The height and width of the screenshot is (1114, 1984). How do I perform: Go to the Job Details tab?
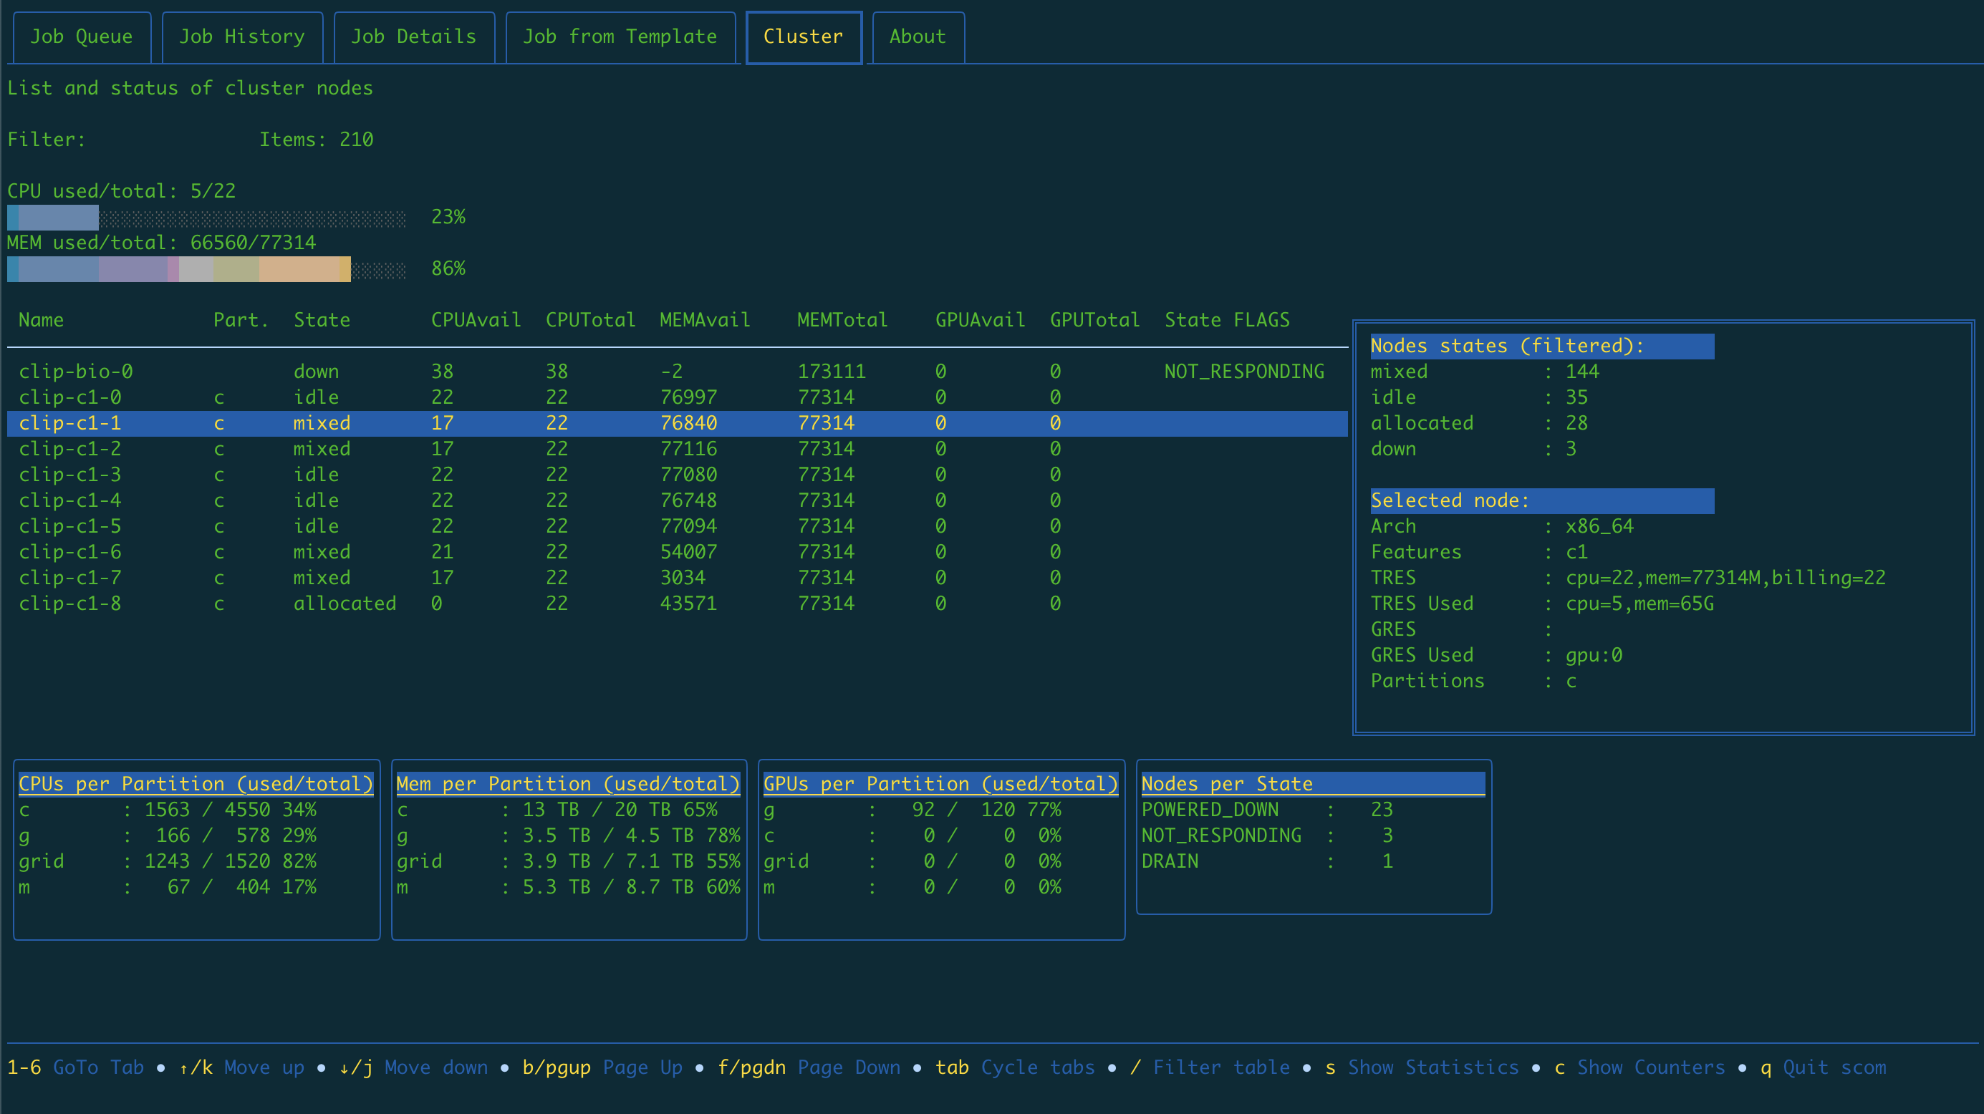pyautogui.click(x=413, y=37)
